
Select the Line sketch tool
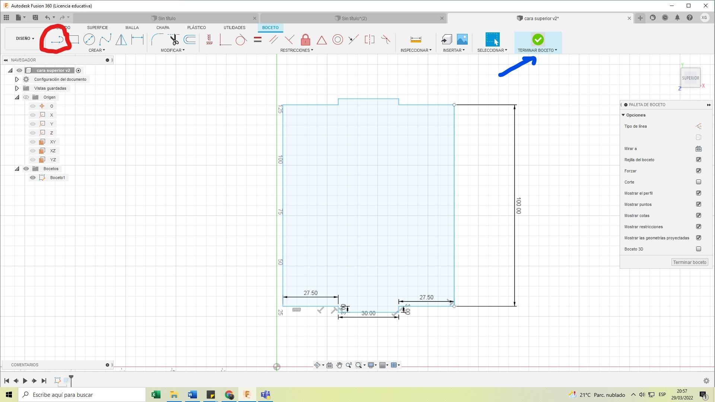[57, 40]
